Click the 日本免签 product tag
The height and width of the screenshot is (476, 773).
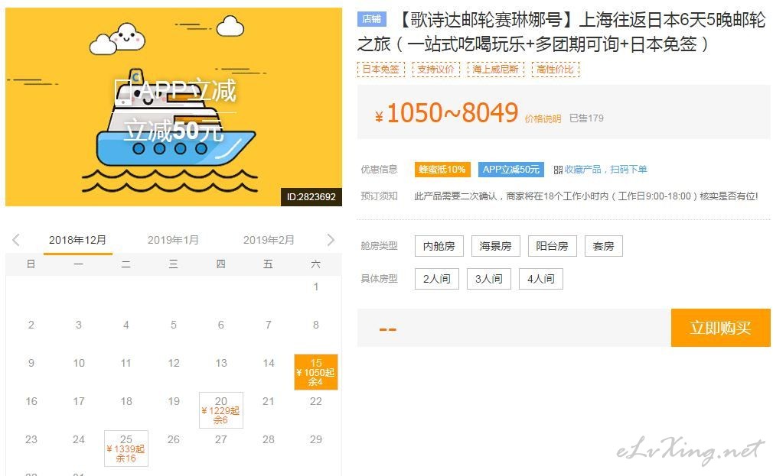click(x=380, y=69)
